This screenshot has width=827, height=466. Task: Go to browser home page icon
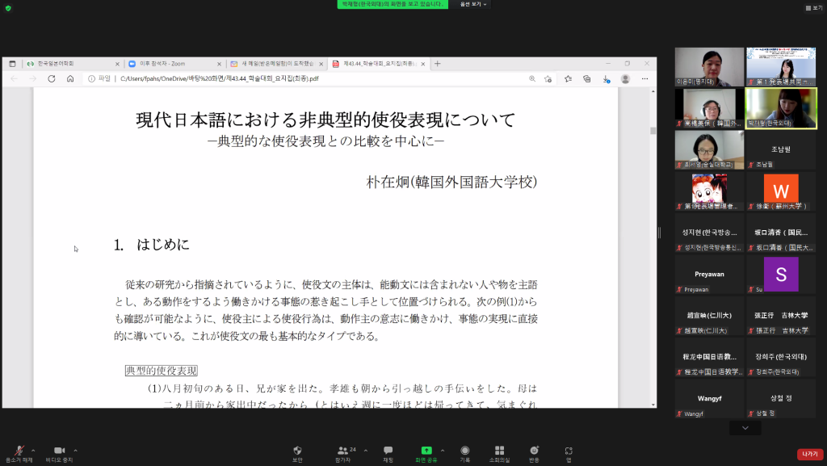[x=70, y=78]
